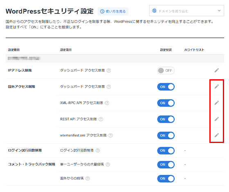Open help icon beside 単一ユーザーからの大量投稿
The width and height of the screenshot is (229, 192).
coord(108,164)
